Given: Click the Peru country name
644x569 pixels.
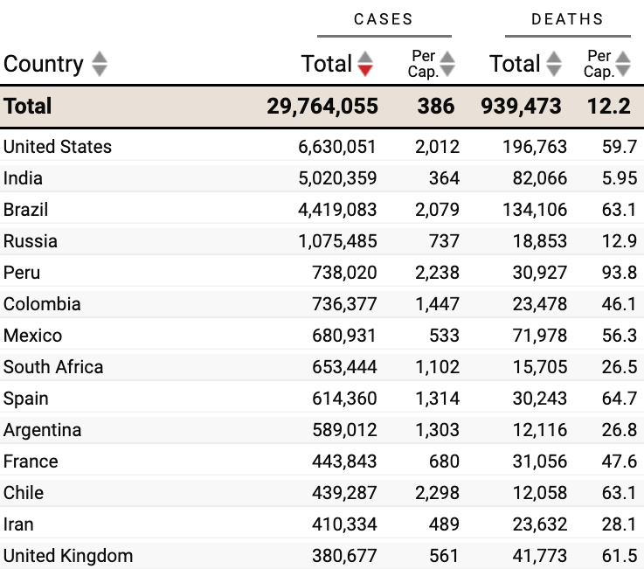Looking at the screenshot, I should (22, 273).
